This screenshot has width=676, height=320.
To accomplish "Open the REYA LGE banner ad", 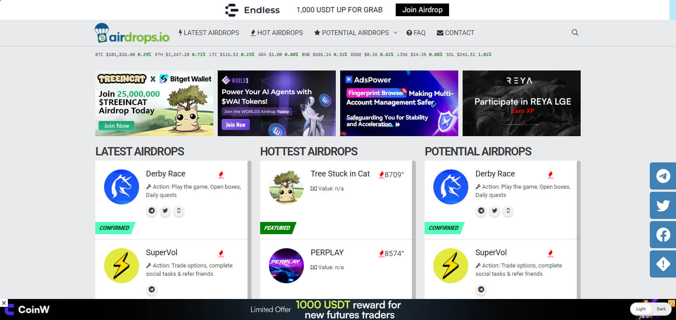I will (522, 103).
